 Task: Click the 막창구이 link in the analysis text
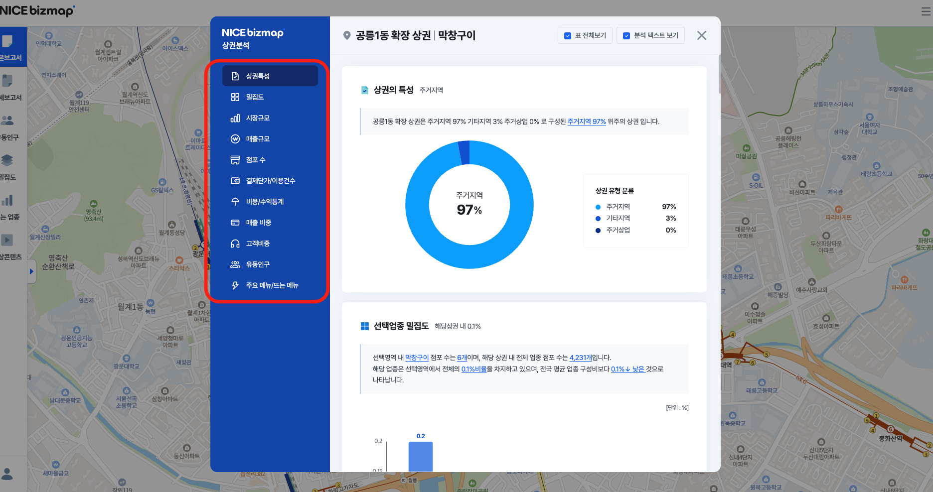417,358
